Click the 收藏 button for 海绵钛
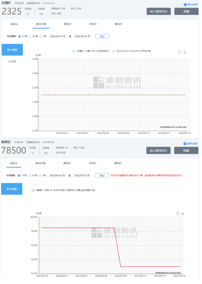The width and height of the screenshot is (202, 284). 186,151
